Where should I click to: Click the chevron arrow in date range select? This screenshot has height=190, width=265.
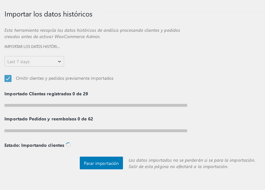(x=59, y=62)
